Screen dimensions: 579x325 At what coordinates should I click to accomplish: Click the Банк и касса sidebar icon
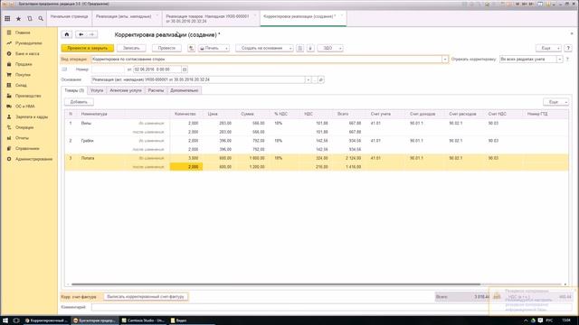click(9, 53)
